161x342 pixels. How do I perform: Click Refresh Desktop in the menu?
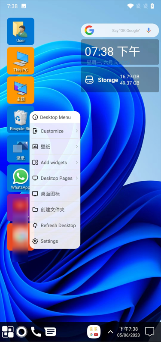[55, 225]
